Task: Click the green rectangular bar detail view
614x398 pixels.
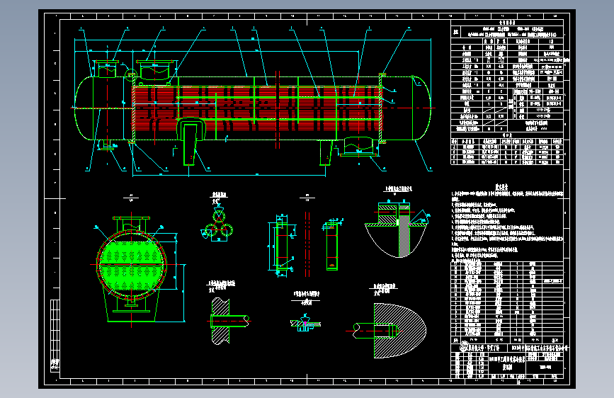Action: pyautogui.click(x=332, y=245)
